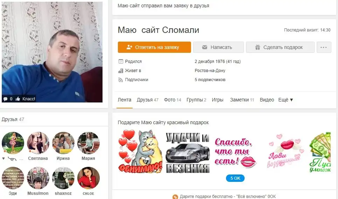
Task: Switch to the Друзья 47 tab
Action: point(148,100)
